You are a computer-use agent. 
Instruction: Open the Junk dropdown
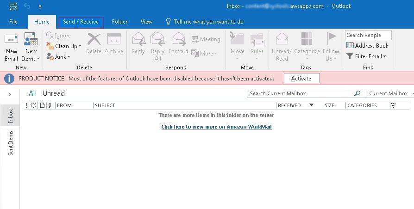point(58,57)
